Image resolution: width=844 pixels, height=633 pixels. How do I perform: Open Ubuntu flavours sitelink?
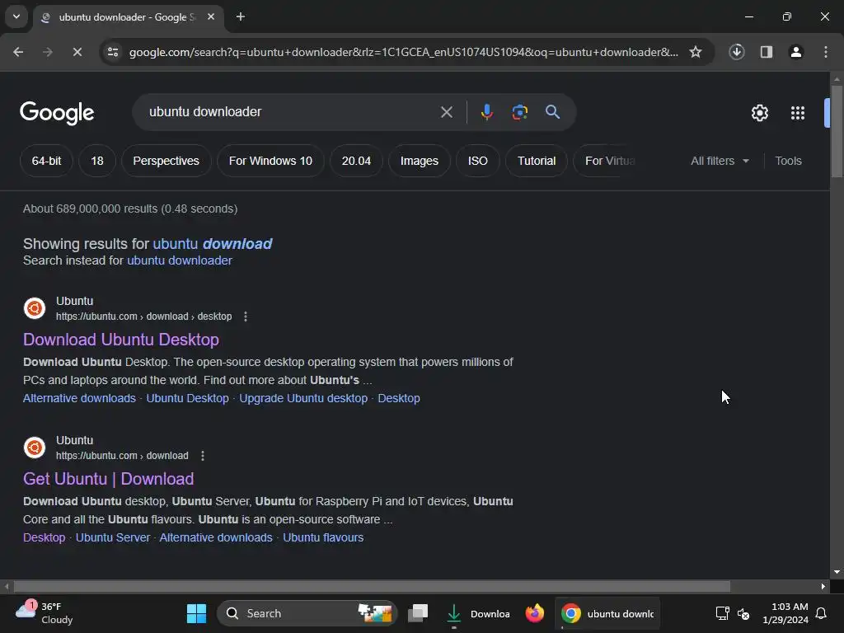[x=323, y=537]
